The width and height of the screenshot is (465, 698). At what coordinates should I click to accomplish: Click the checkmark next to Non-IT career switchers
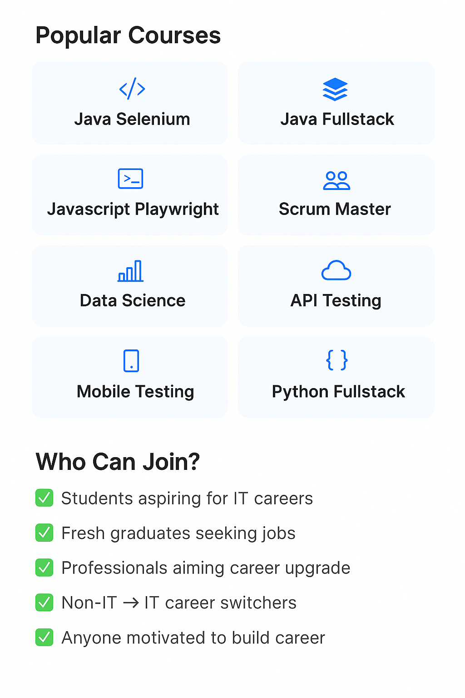[45, 602]
